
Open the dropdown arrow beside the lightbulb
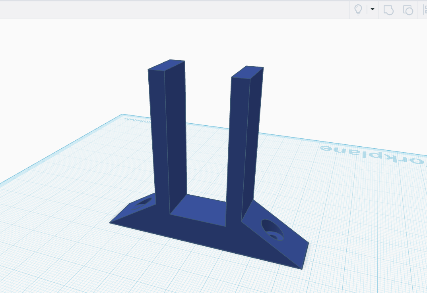tap(373, 9)
